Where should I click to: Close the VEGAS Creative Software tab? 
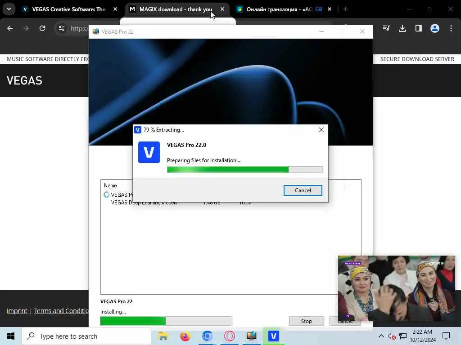[115, 9]
